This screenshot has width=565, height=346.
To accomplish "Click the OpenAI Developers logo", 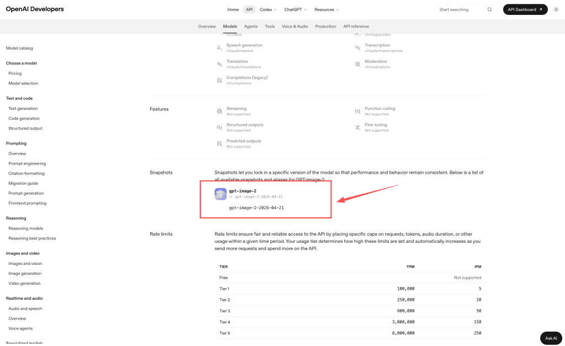I will [x=35, y=9].
